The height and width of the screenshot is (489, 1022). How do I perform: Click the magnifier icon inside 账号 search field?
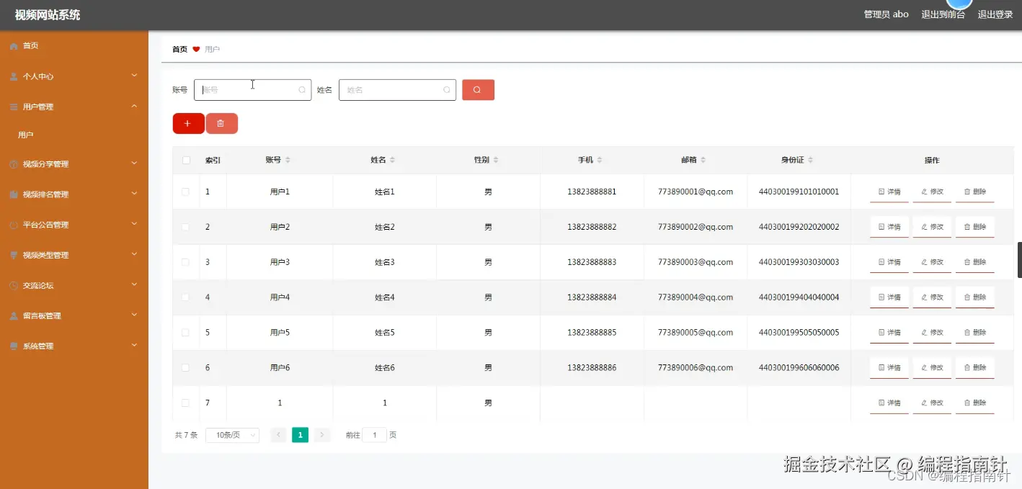[302, 90]
